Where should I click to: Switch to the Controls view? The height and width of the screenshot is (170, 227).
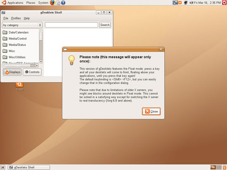pos(32,72)
